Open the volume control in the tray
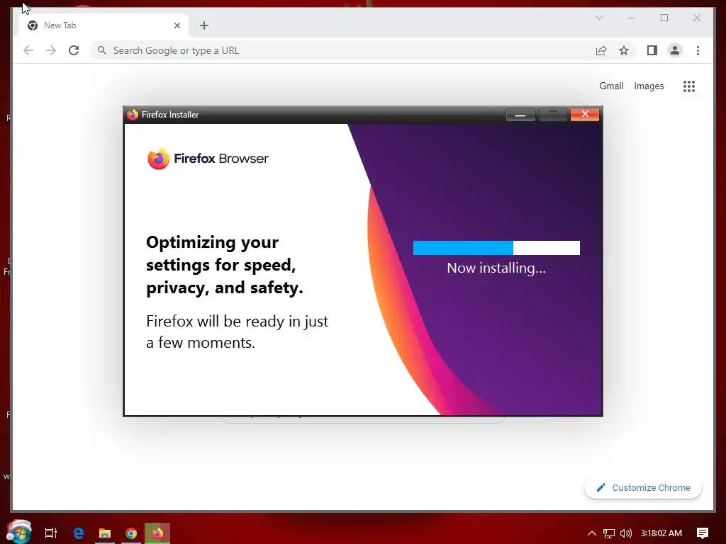Image resolution: width=726 pixels, height=544 pixels. (625, 533)
